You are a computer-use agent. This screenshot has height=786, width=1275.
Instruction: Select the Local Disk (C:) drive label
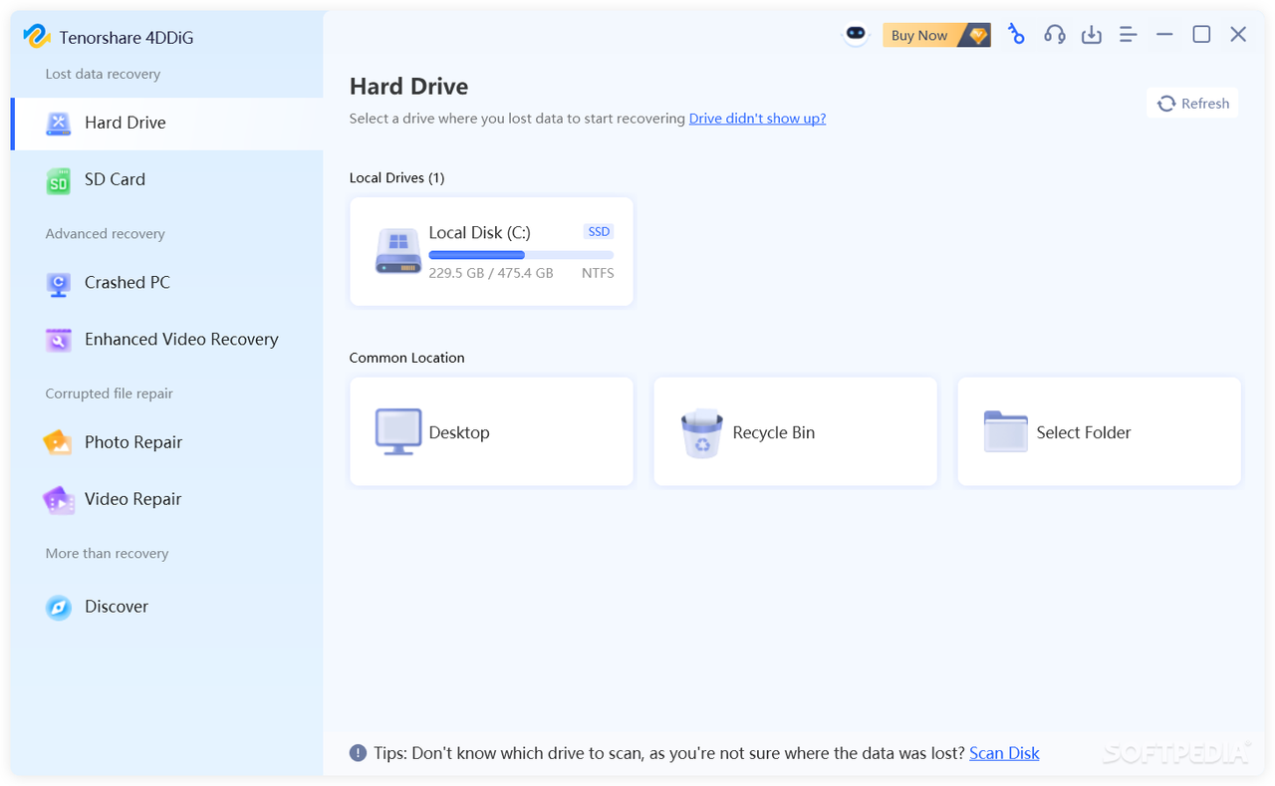click(x=479, y=232)
